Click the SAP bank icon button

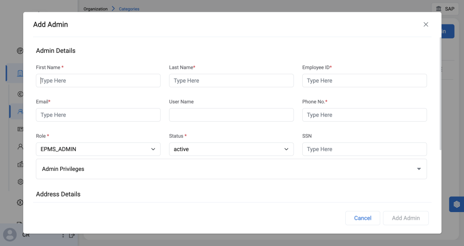[445, 9]
